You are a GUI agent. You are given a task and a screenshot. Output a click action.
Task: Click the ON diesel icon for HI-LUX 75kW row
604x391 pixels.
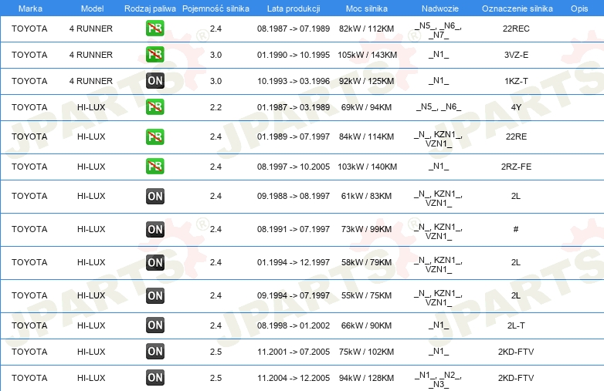(x=154, y=352)
